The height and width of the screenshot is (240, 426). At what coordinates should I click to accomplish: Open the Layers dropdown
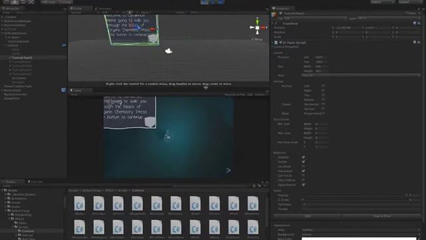383,2
